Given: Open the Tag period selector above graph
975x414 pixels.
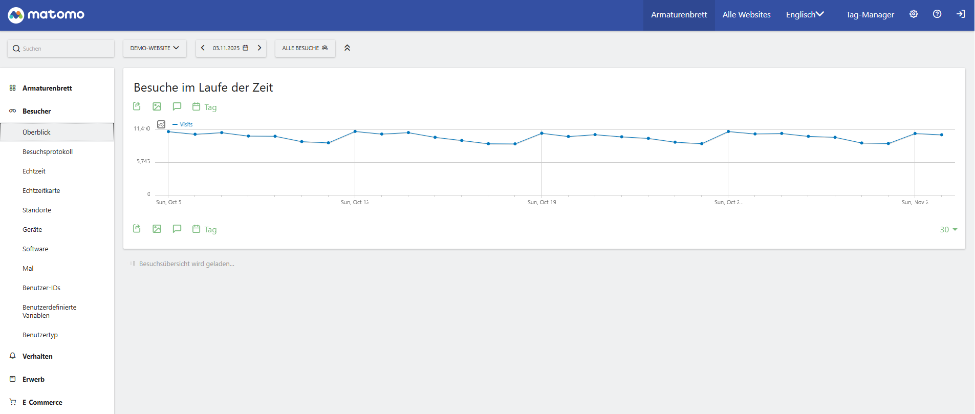Looking at the screenshot, I should (205, 107).
